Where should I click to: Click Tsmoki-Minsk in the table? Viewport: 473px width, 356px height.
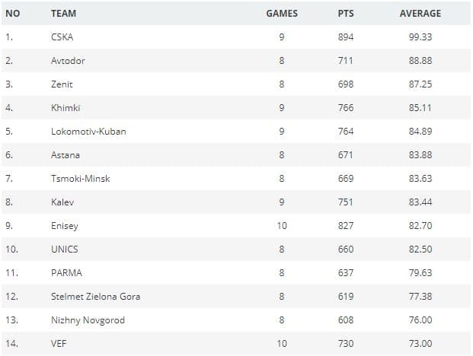(81, 178)
